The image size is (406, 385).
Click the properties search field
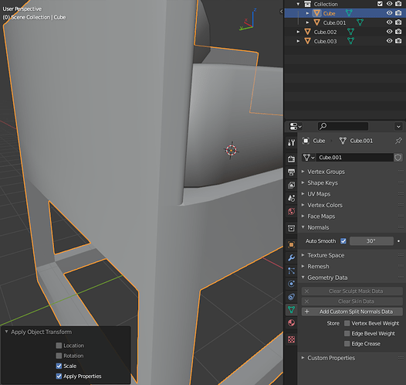(x=343, y=126)
